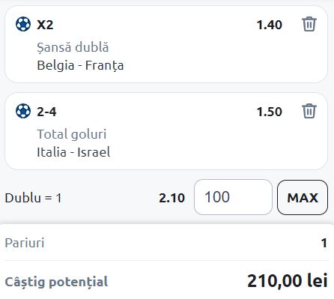Click the football icon beside 2-4
Viewport: 334px width, 299px height.
(x=23, y=111)
